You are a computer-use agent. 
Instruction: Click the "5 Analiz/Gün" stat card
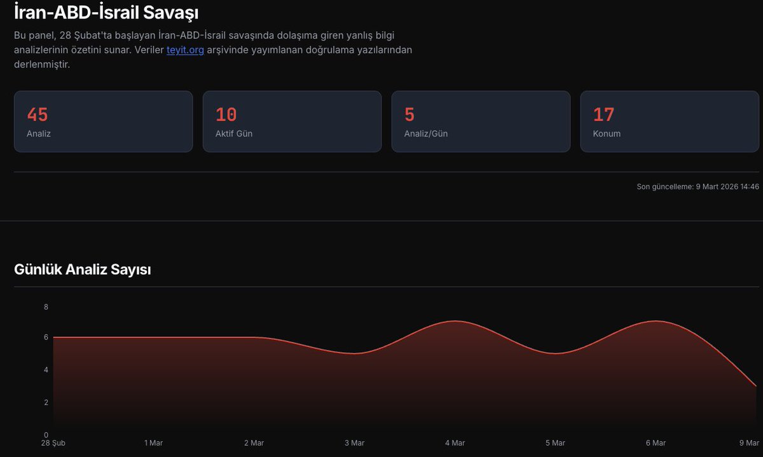481,121
